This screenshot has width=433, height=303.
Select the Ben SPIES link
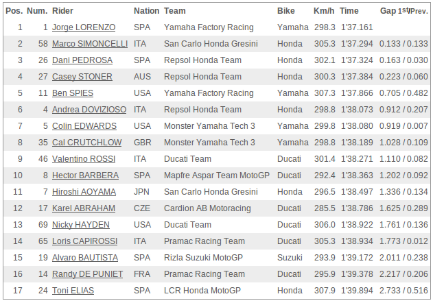coord(73,93)
